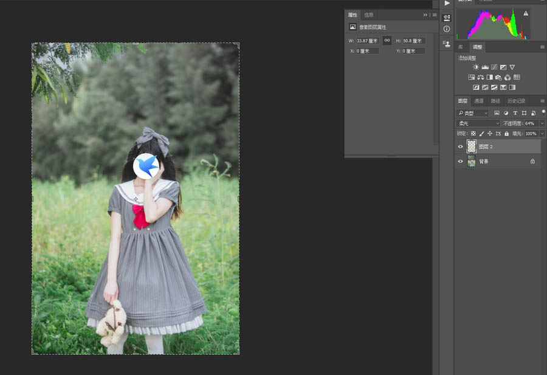
Task: Open the layer filter type dropdown
Action: [474, 113]
